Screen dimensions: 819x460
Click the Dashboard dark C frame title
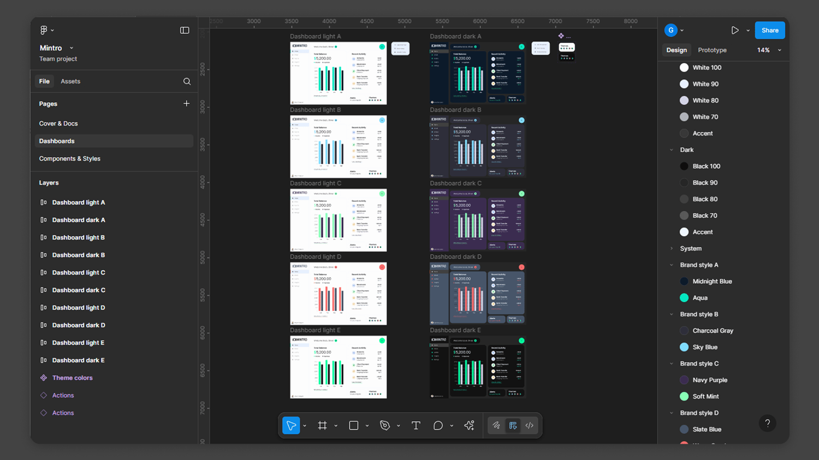[x=456, y=183]
